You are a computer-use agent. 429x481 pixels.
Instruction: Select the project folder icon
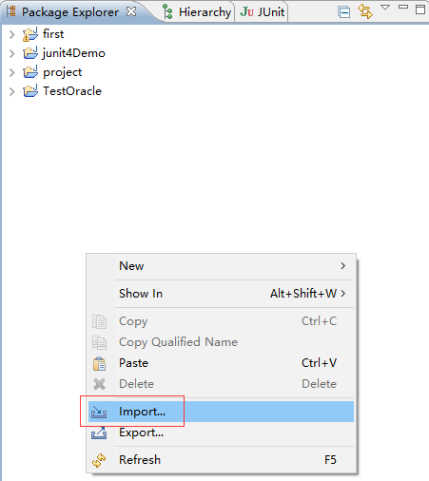(30, 72)
